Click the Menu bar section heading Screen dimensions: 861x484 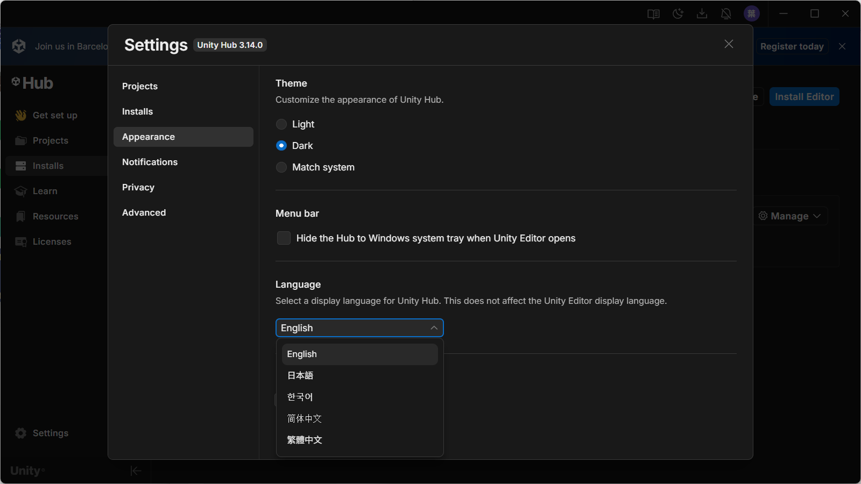(297, 213)
